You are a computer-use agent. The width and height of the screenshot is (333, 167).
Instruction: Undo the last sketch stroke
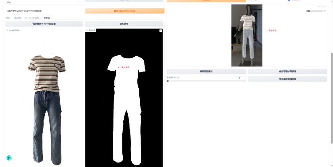point(319,7)
